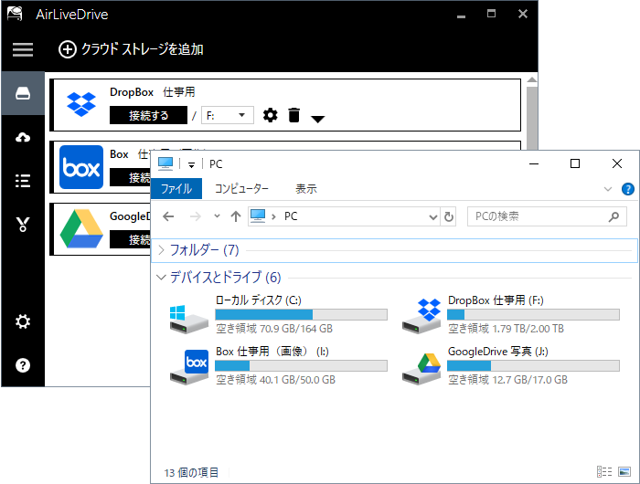Click the Explorer help icon
Screen dimensions: 640x484
point(628,189)
